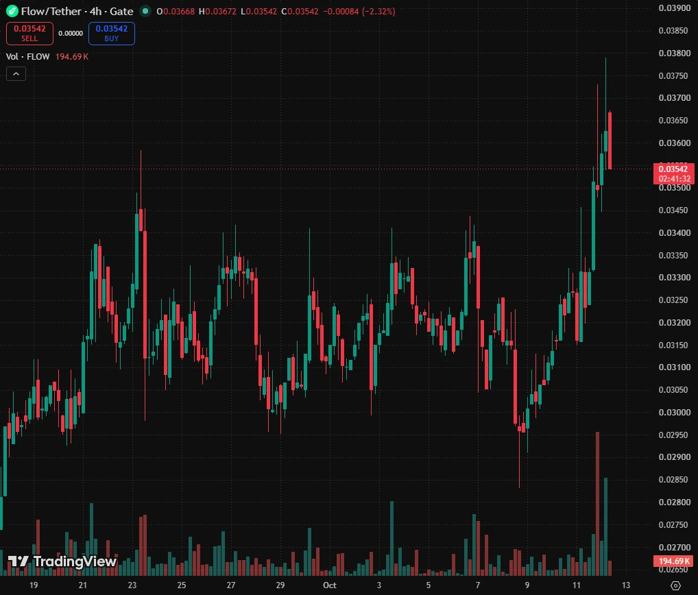Click the 0.03700 price axis label

coord(675,98)
